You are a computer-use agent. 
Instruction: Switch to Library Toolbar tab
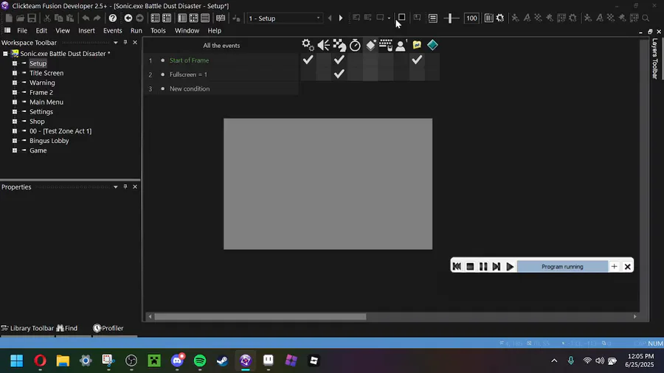(28, 328)
